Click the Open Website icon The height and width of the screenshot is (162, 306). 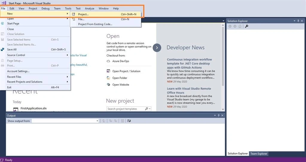(108, 84)
